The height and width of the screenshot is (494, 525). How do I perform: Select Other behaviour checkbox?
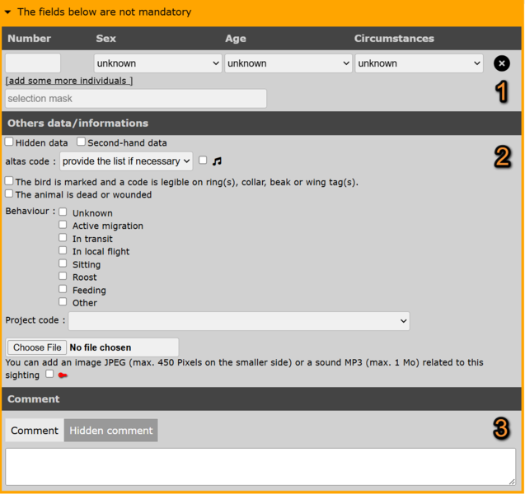pyautogui.click(x=63, y=301)
